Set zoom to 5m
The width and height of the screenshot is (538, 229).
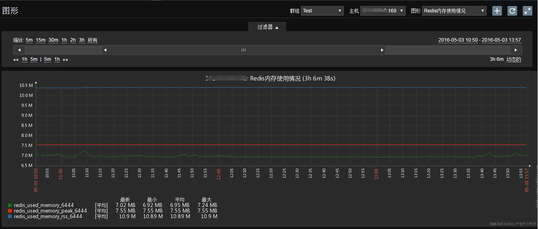[29, 40]
